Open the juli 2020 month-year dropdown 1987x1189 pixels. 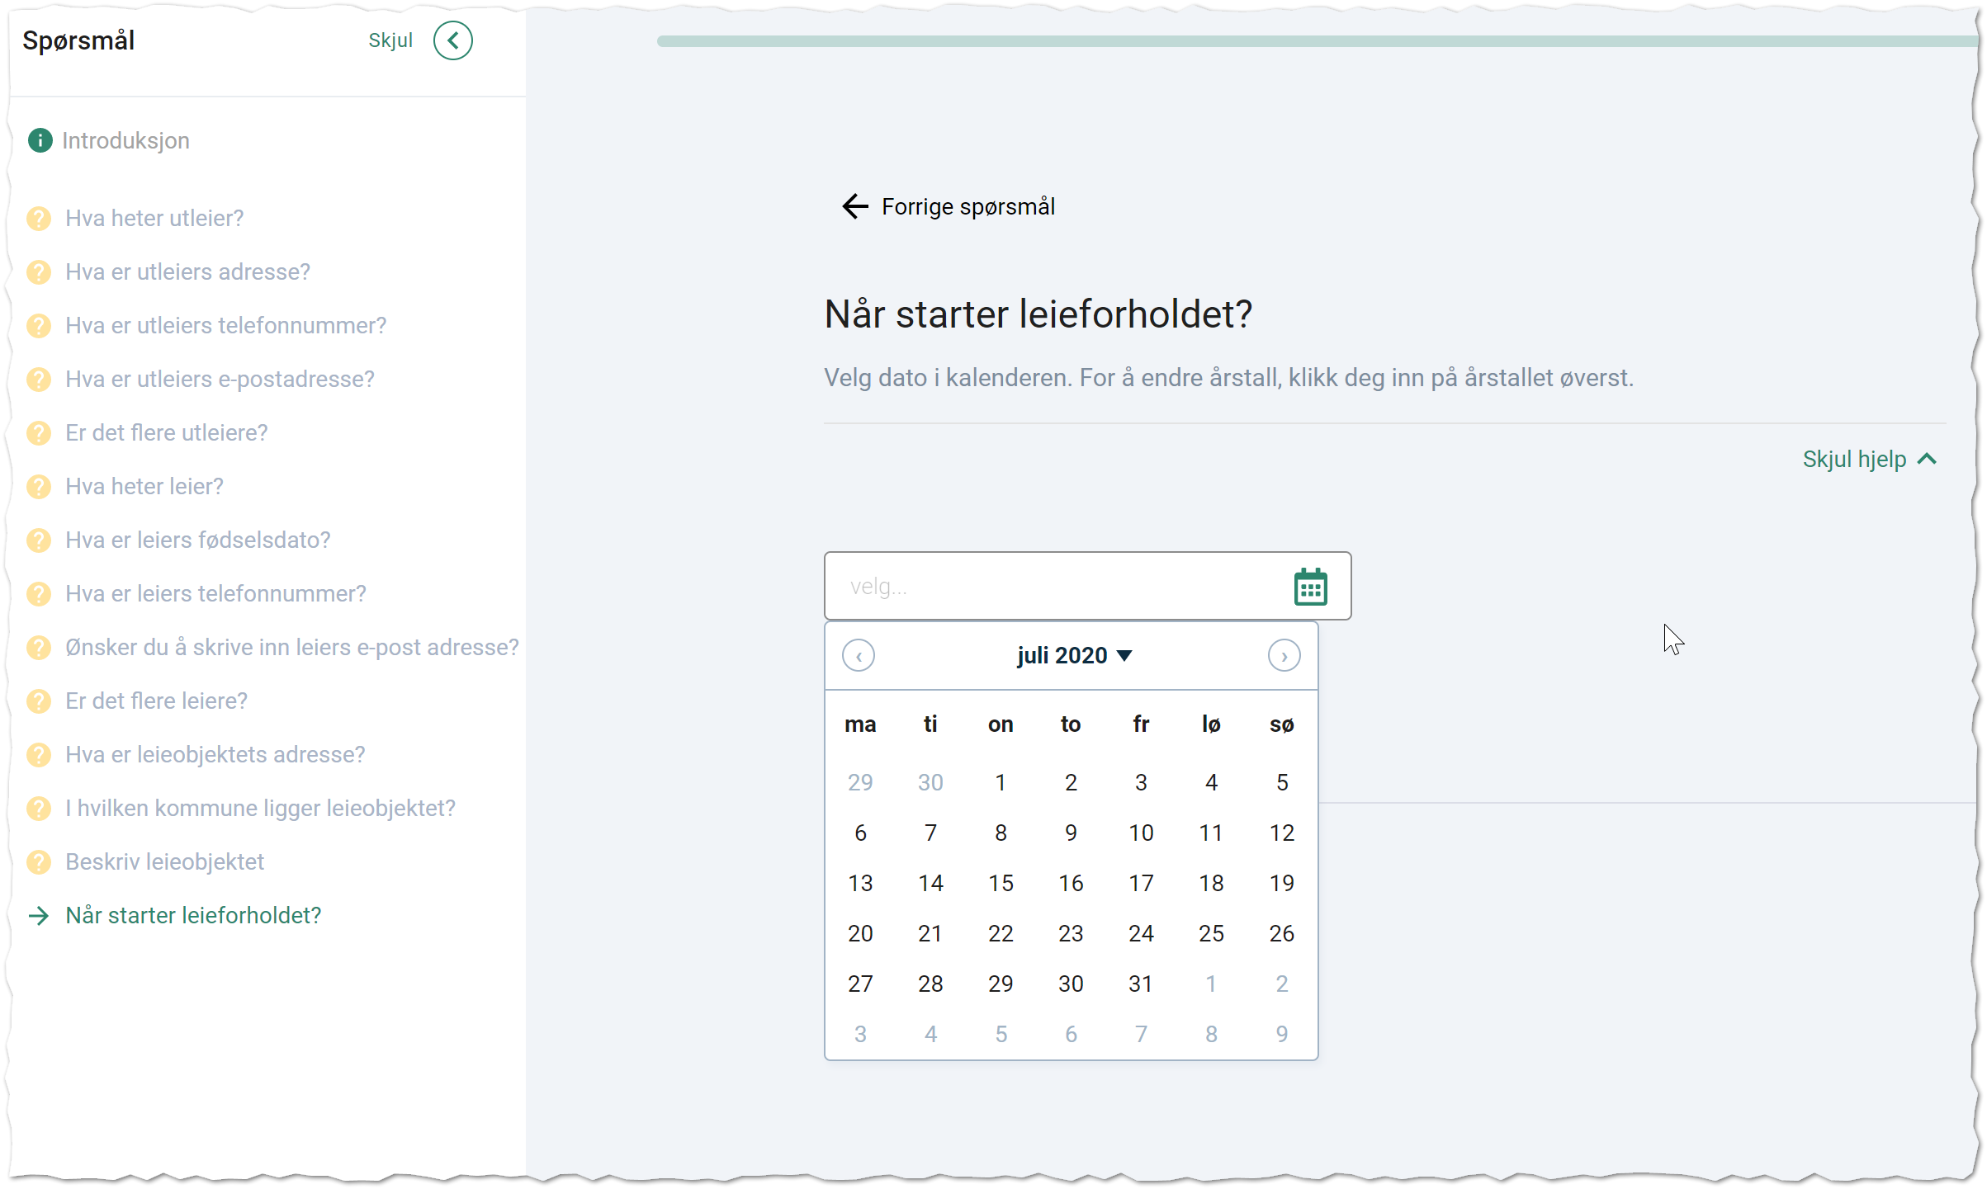tap(1073, 656)
